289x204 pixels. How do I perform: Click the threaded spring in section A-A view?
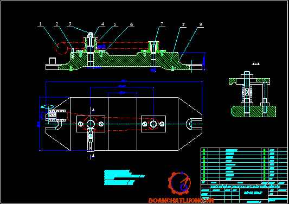tap(247, 93)
